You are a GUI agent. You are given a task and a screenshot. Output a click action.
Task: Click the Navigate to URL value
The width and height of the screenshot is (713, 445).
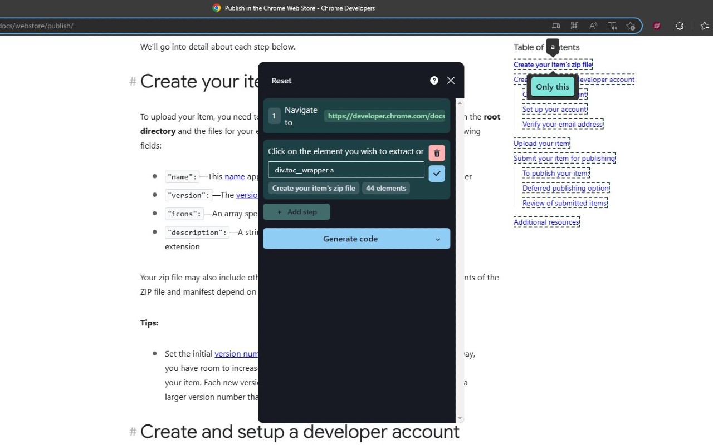[x=386, y=116]
